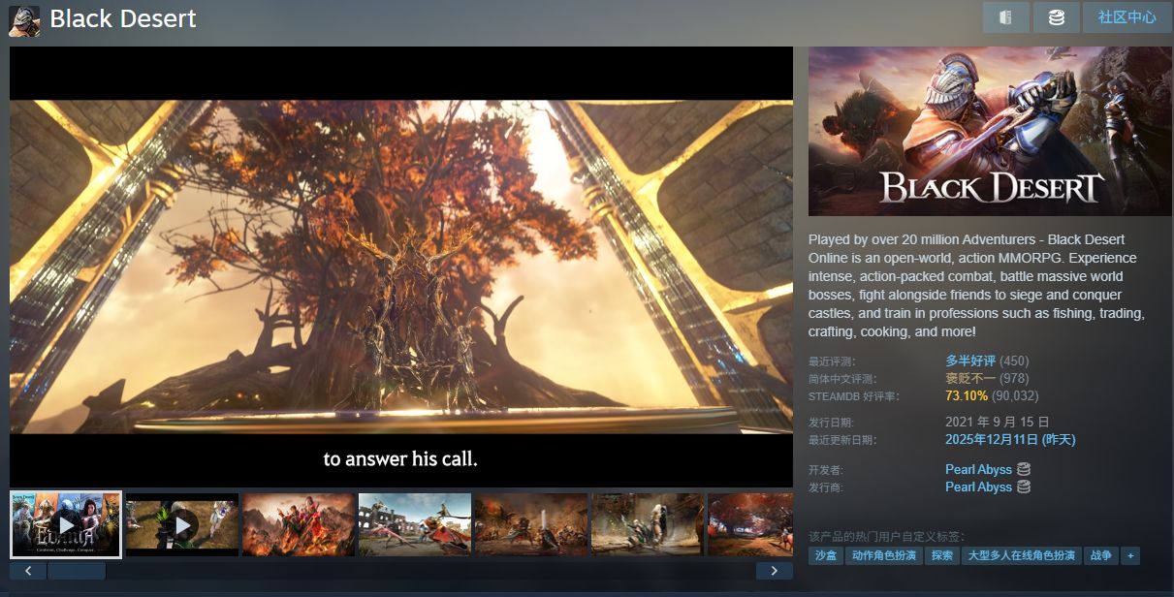Open last update date 2025年12月11日
Viewport: 1174px width, 597px height.
(x=1010, y=439)
